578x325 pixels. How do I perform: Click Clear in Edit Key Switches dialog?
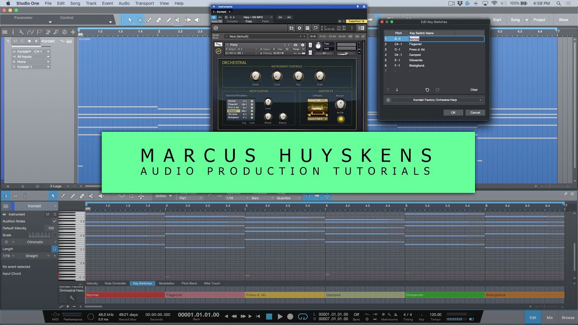tap(474, 90)
